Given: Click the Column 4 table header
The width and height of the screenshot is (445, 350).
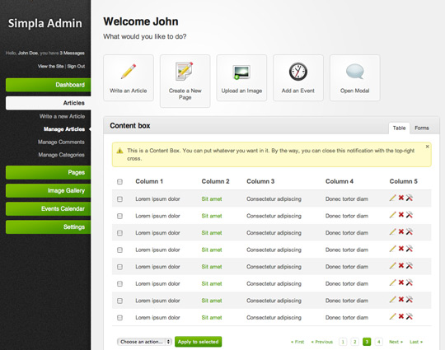Looking at the screenshot, I should [340, 181].
